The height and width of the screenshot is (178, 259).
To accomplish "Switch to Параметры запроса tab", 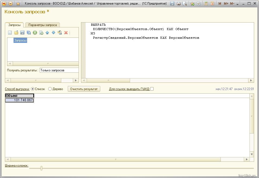I will click(43, 25).
